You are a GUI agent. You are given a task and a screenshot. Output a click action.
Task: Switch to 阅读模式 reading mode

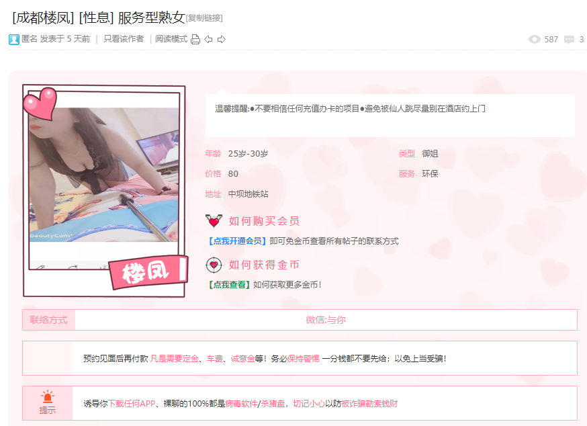[171, 39]
